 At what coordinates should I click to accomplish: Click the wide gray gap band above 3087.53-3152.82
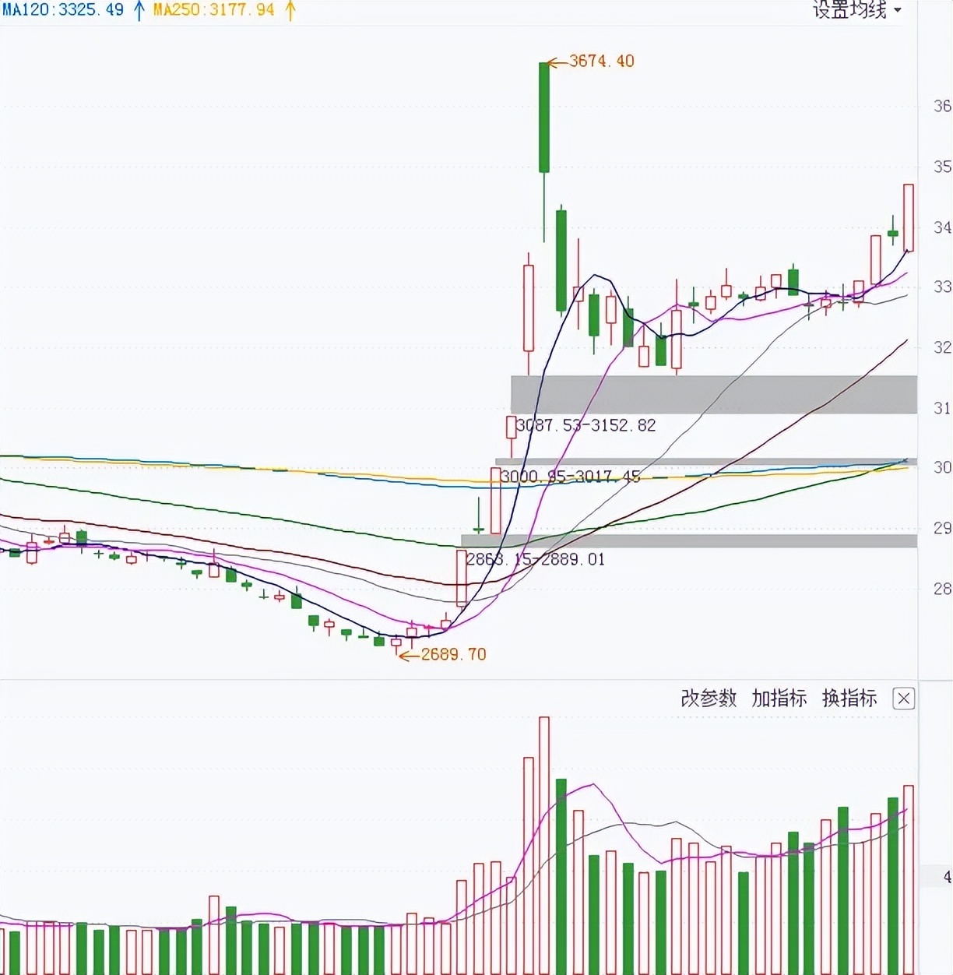point(713,394)
